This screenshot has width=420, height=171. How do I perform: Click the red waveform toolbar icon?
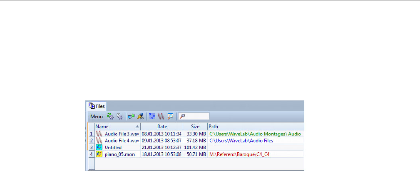point(161,117)
